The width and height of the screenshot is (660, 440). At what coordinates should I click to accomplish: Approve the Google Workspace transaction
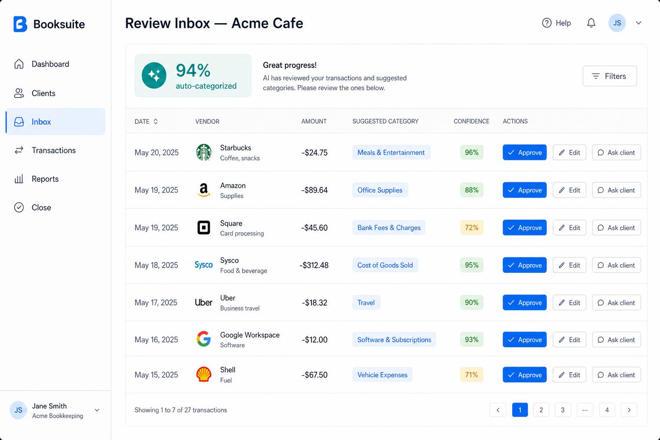[525, 339]
